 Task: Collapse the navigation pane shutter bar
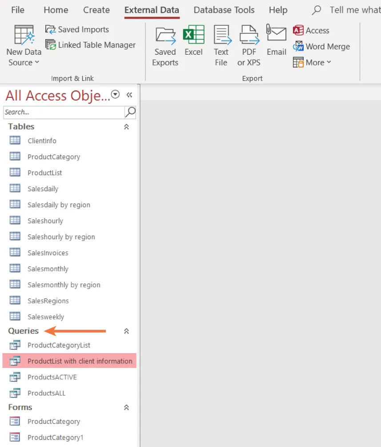pyautogui.click(x=129, y=95)
